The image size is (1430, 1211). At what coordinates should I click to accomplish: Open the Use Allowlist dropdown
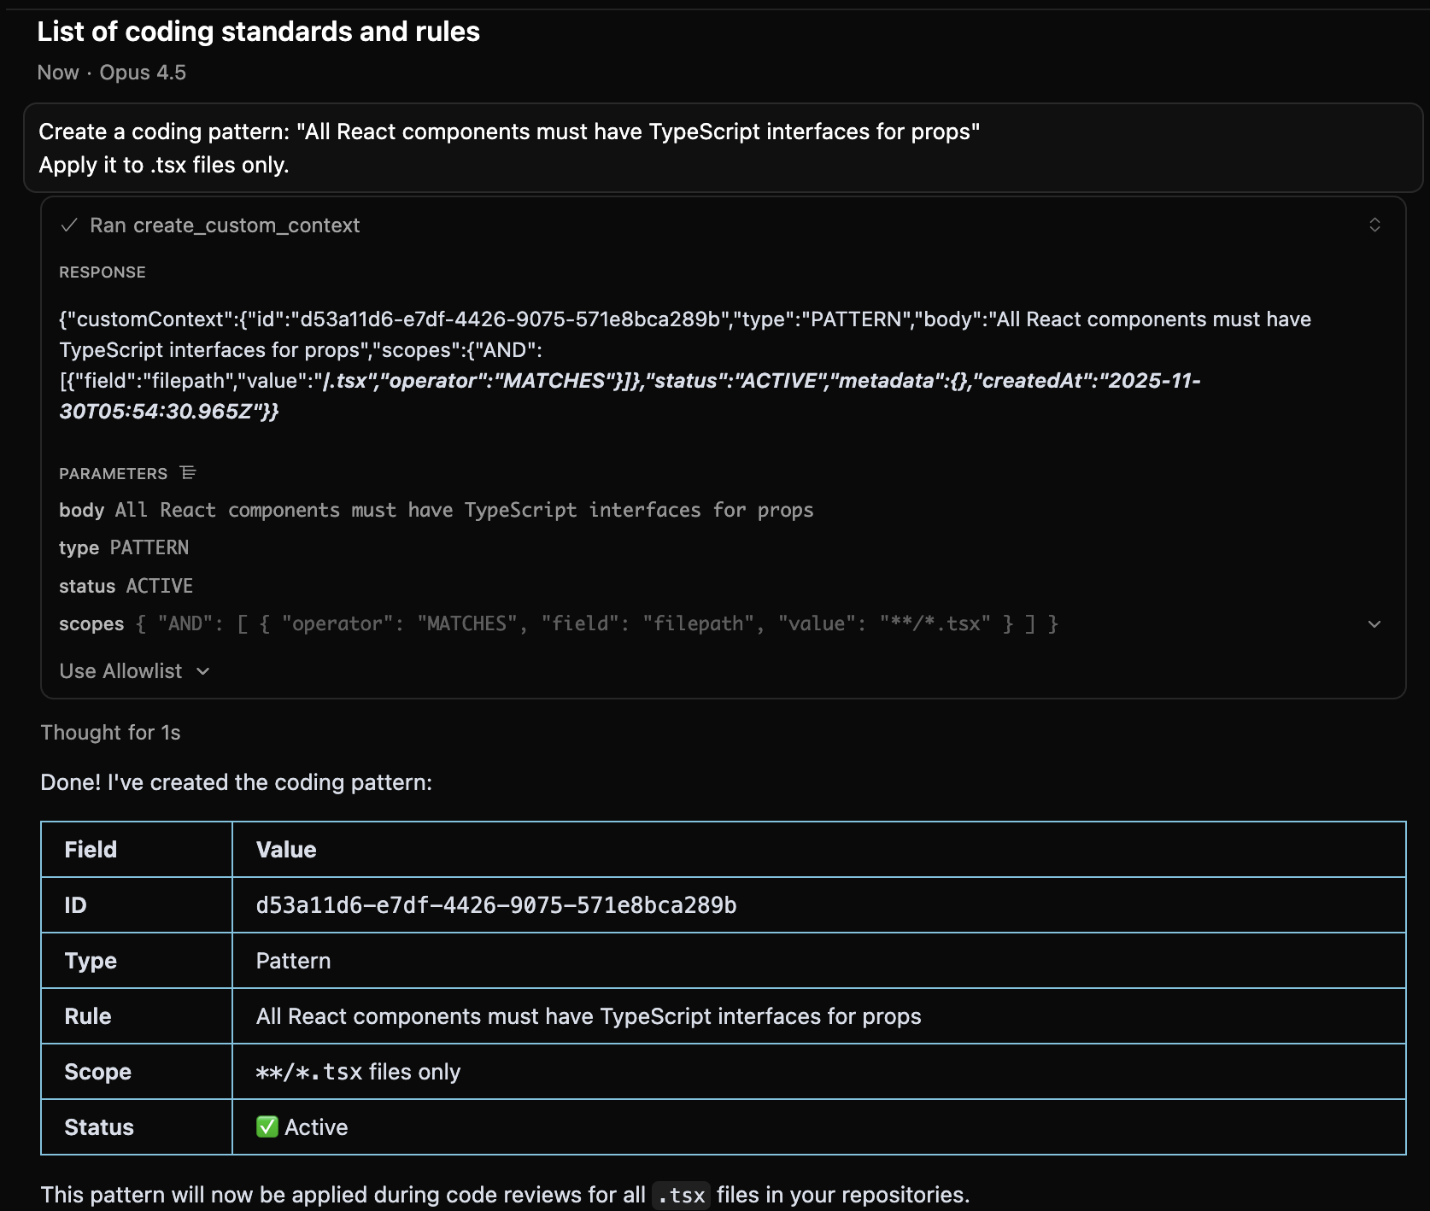coord(134,670)
